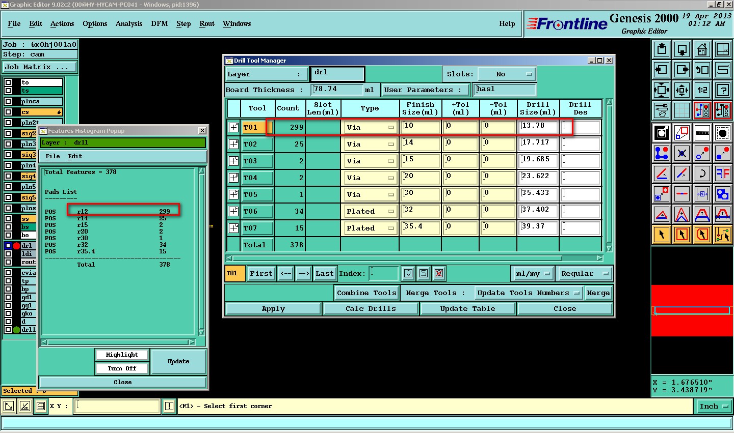734x433 pixels.
Task: Select the mirror F flip tool
Action: click(x=723, y=174)
